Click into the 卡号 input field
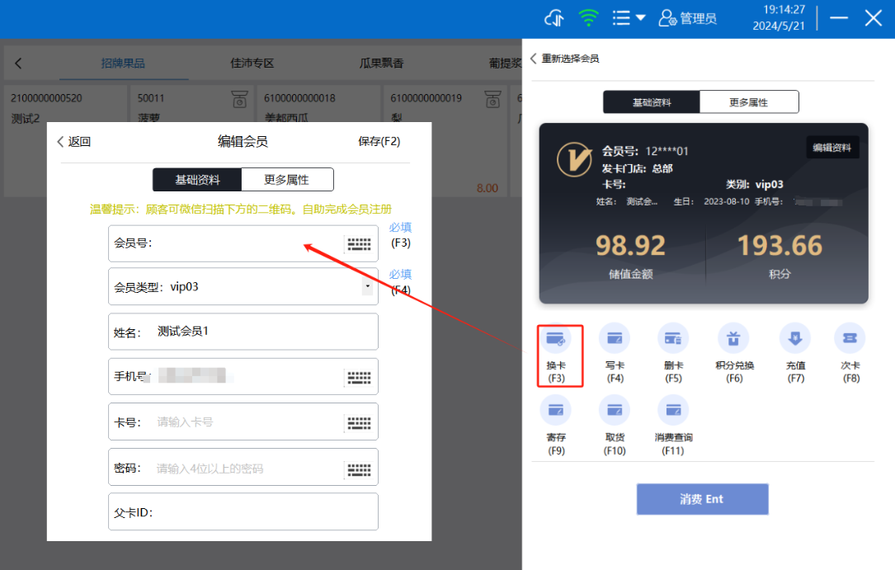The image size is (895, 570). [243, 422]
